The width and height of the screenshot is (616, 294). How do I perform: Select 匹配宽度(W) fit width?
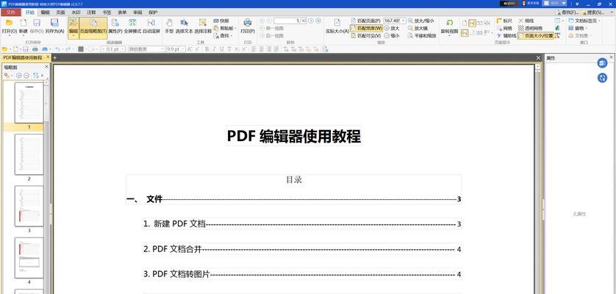[366, 28]
